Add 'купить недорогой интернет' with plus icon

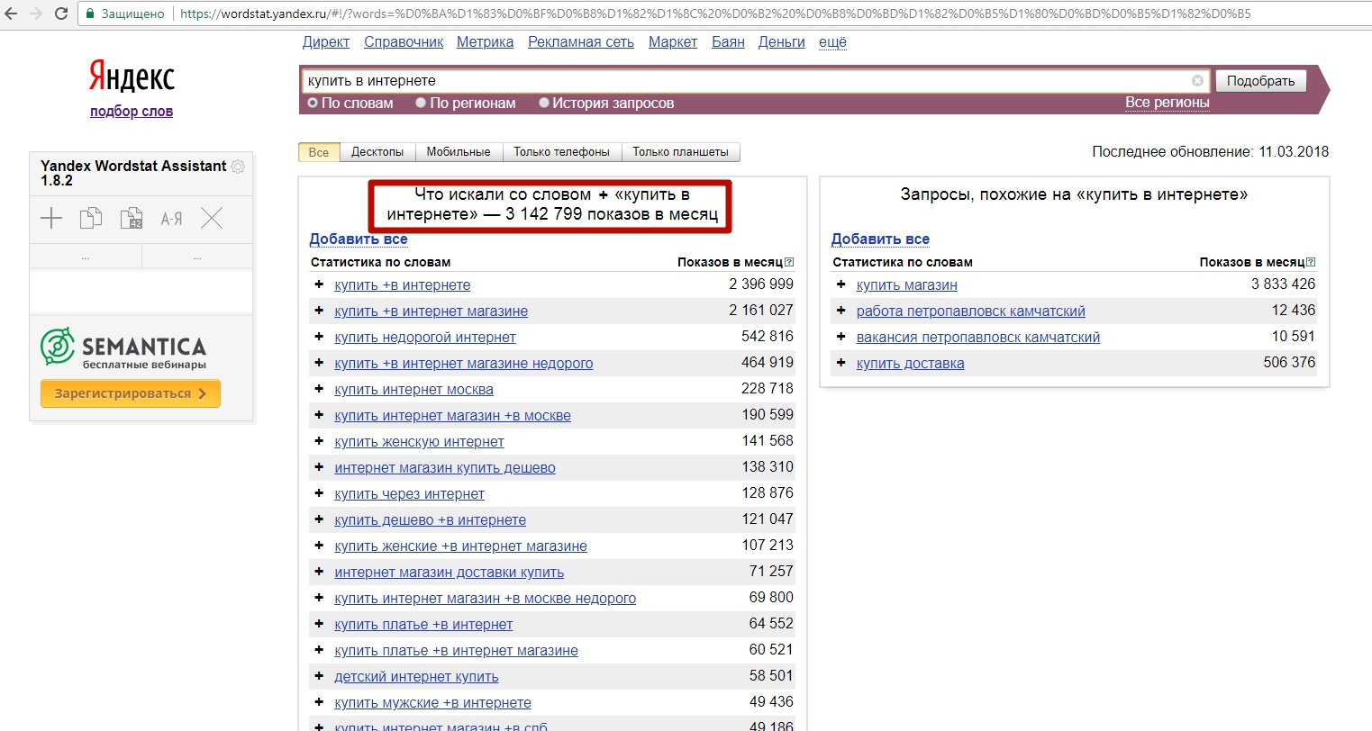click(x=319, y=337)
